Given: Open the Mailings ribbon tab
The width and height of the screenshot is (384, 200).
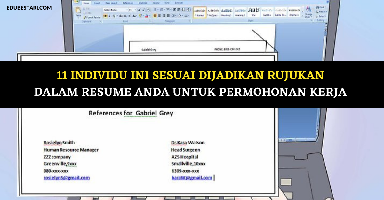Looking at the screenshot, I should tap(143, 3).
